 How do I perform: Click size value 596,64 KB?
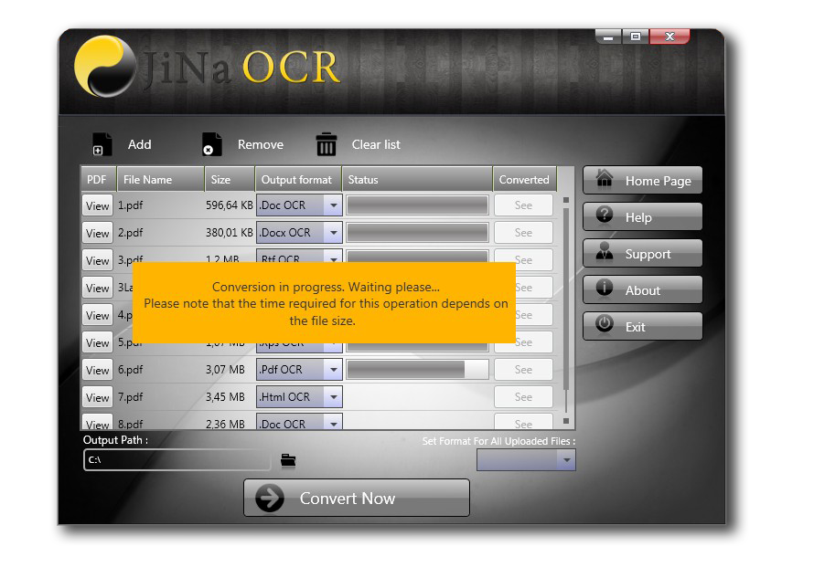pos(229,205)
